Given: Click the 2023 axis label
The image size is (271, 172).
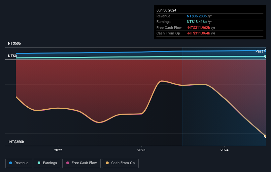Looking at the screenshot, I should click(x=141, y=150).
